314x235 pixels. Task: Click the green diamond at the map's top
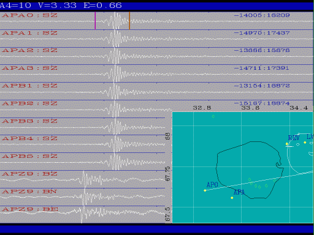[213, 116]
